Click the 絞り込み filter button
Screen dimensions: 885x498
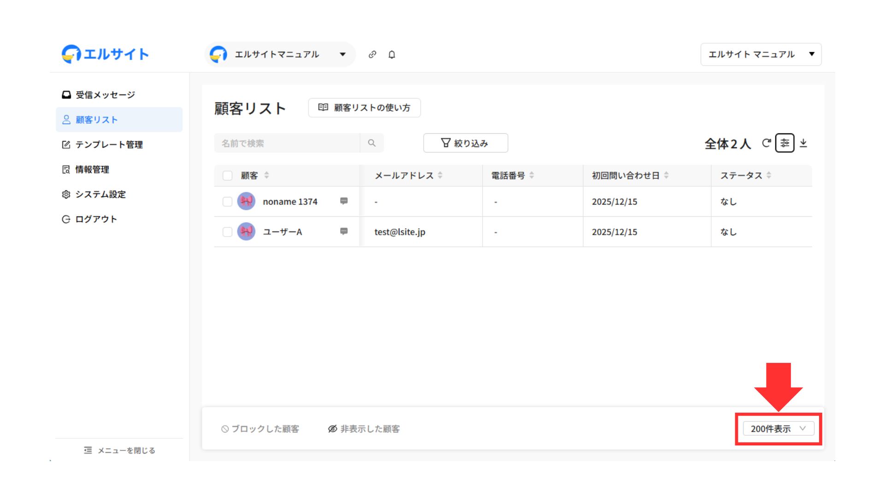pos(466,143)
